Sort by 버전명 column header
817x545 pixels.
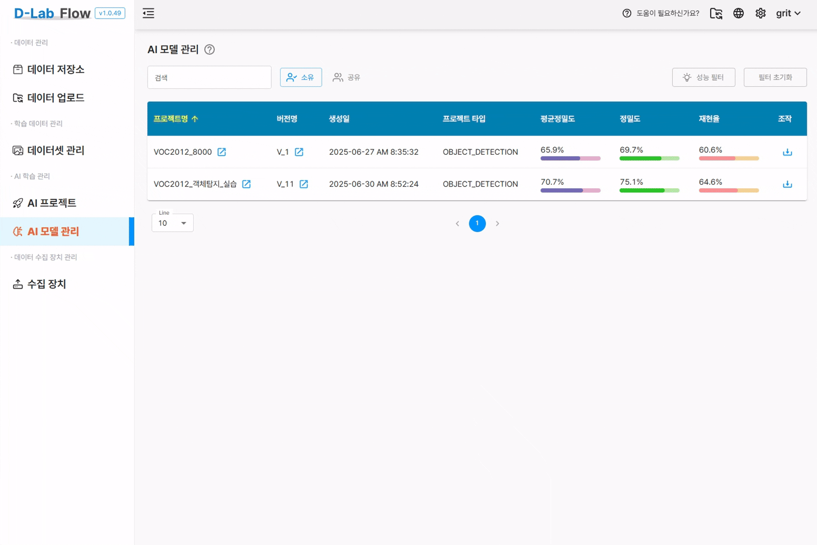[287, 119]
